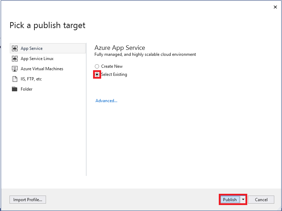This screenshot has height=211, width=282.
Task: Click the Import Profile... button
Action: [x=28, y=200]
